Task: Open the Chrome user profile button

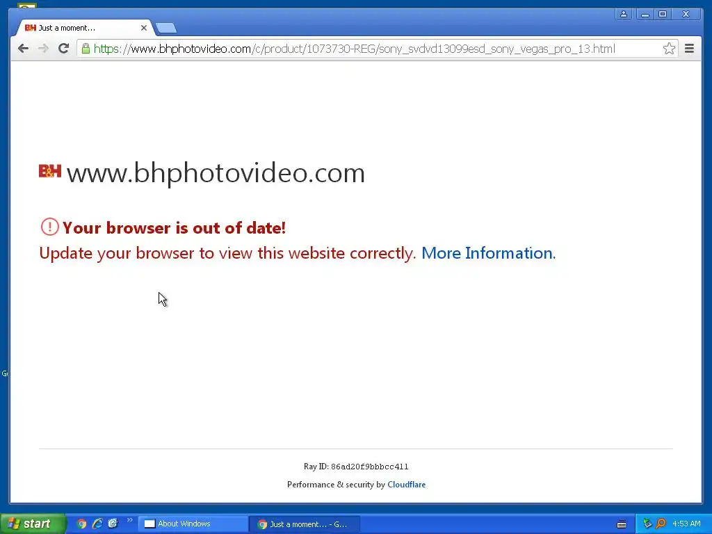Action: pos(624,14)
